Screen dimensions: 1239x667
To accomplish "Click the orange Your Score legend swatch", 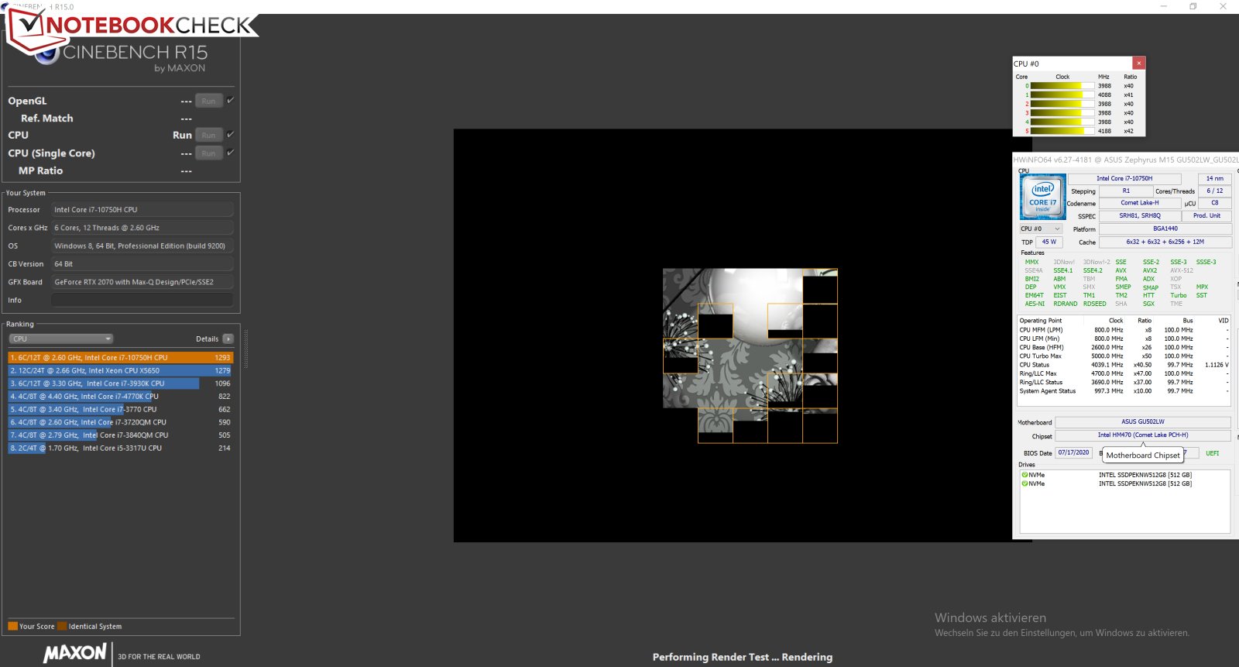I will [12, 626].
